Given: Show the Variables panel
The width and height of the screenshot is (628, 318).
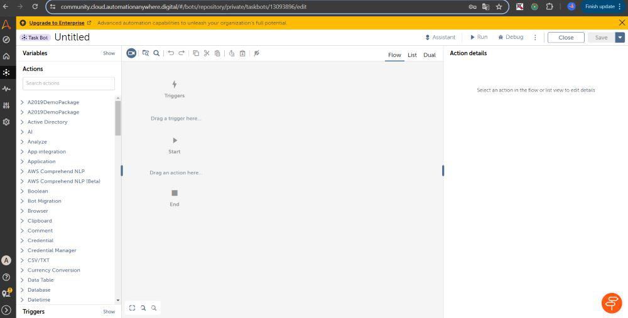Looking at the screenshot, I should coord(109,53).
